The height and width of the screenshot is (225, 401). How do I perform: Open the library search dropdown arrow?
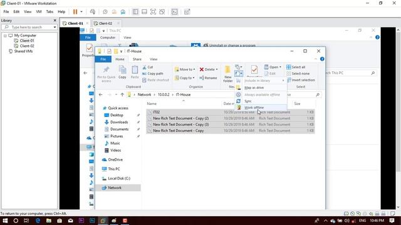tap(55, 27)
